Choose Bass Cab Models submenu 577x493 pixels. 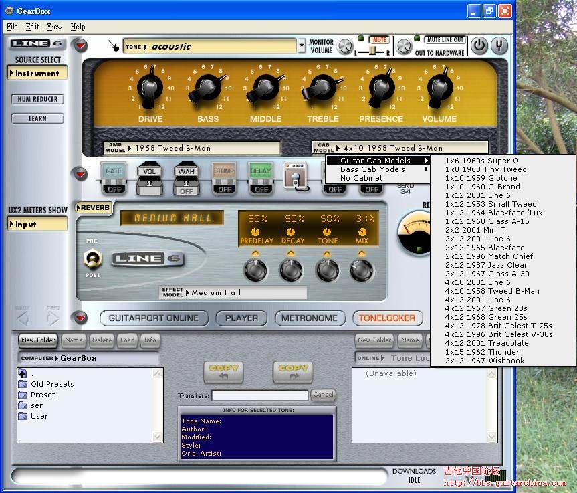[378, 169]
